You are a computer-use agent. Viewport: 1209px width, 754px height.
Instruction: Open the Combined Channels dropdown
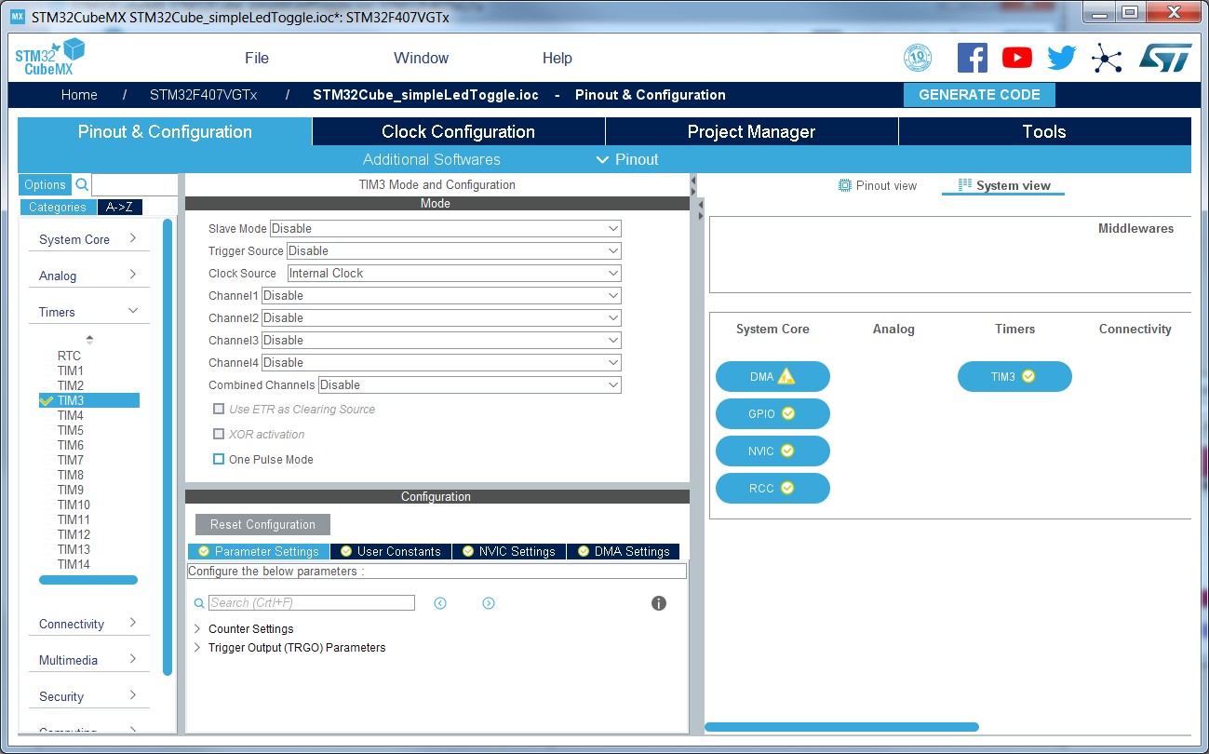(469, 384)
